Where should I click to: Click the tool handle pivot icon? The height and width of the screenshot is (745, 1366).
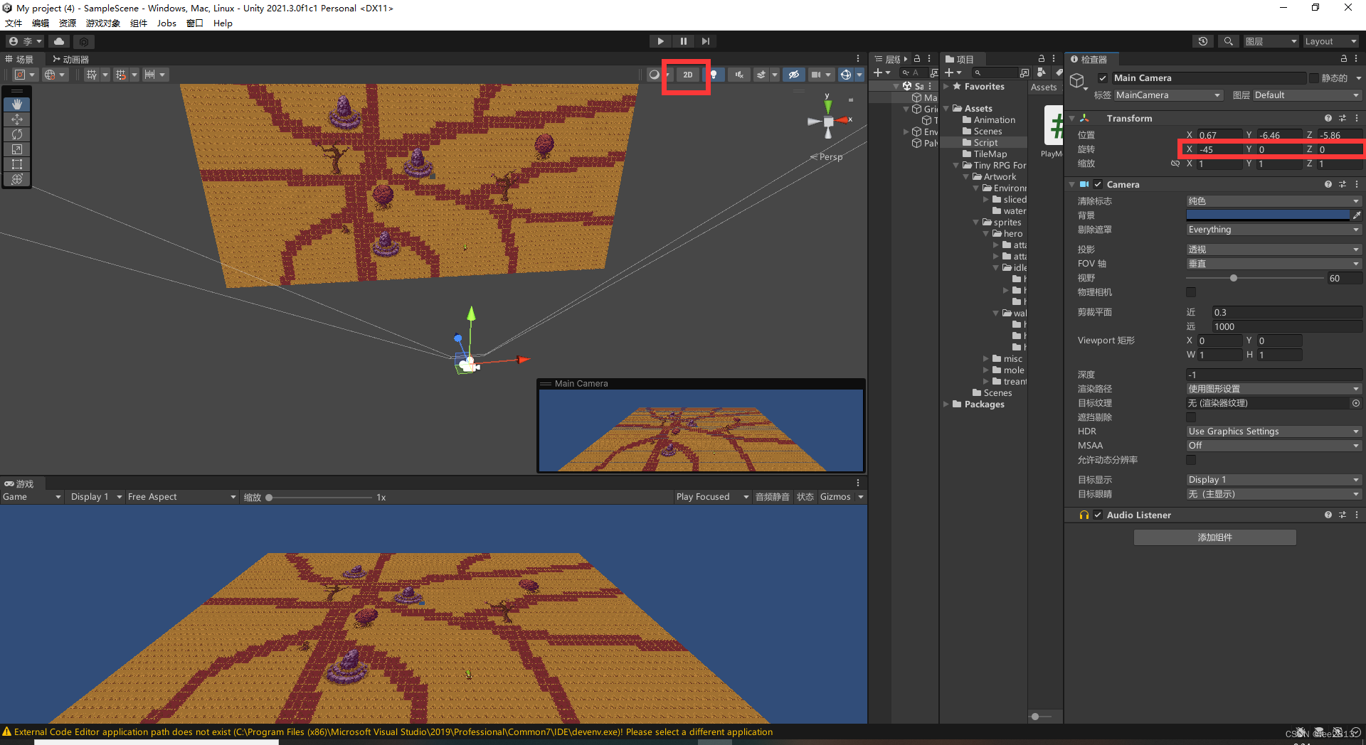click(x=20, y=75)
